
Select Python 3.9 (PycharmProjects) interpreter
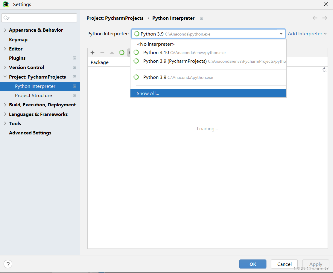(x=208, y=61)
